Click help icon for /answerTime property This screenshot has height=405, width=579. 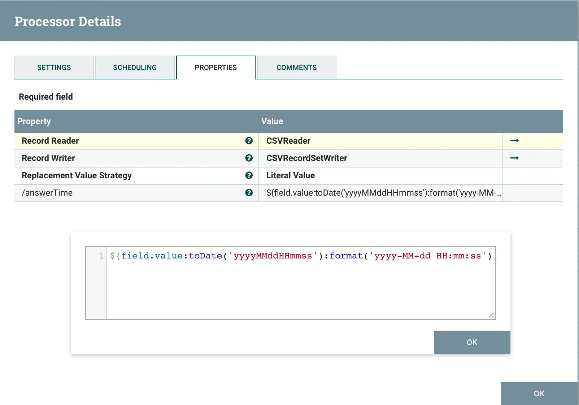pyautogui.click(x=249, y=193)
